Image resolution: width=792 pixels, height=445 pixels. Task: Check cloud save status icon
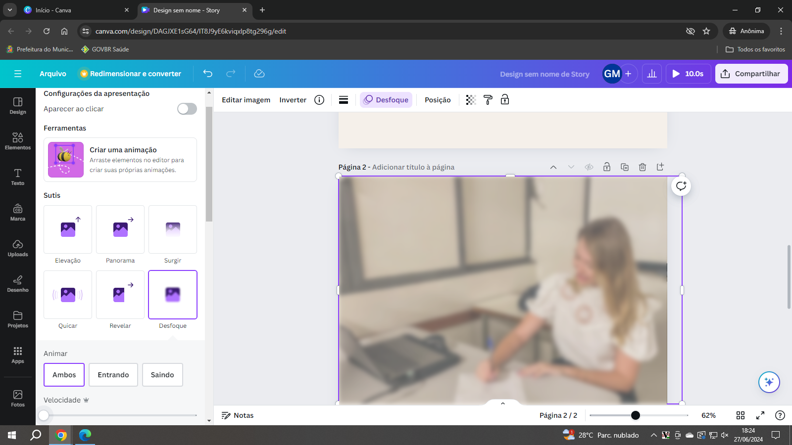[x=259, y=74]
